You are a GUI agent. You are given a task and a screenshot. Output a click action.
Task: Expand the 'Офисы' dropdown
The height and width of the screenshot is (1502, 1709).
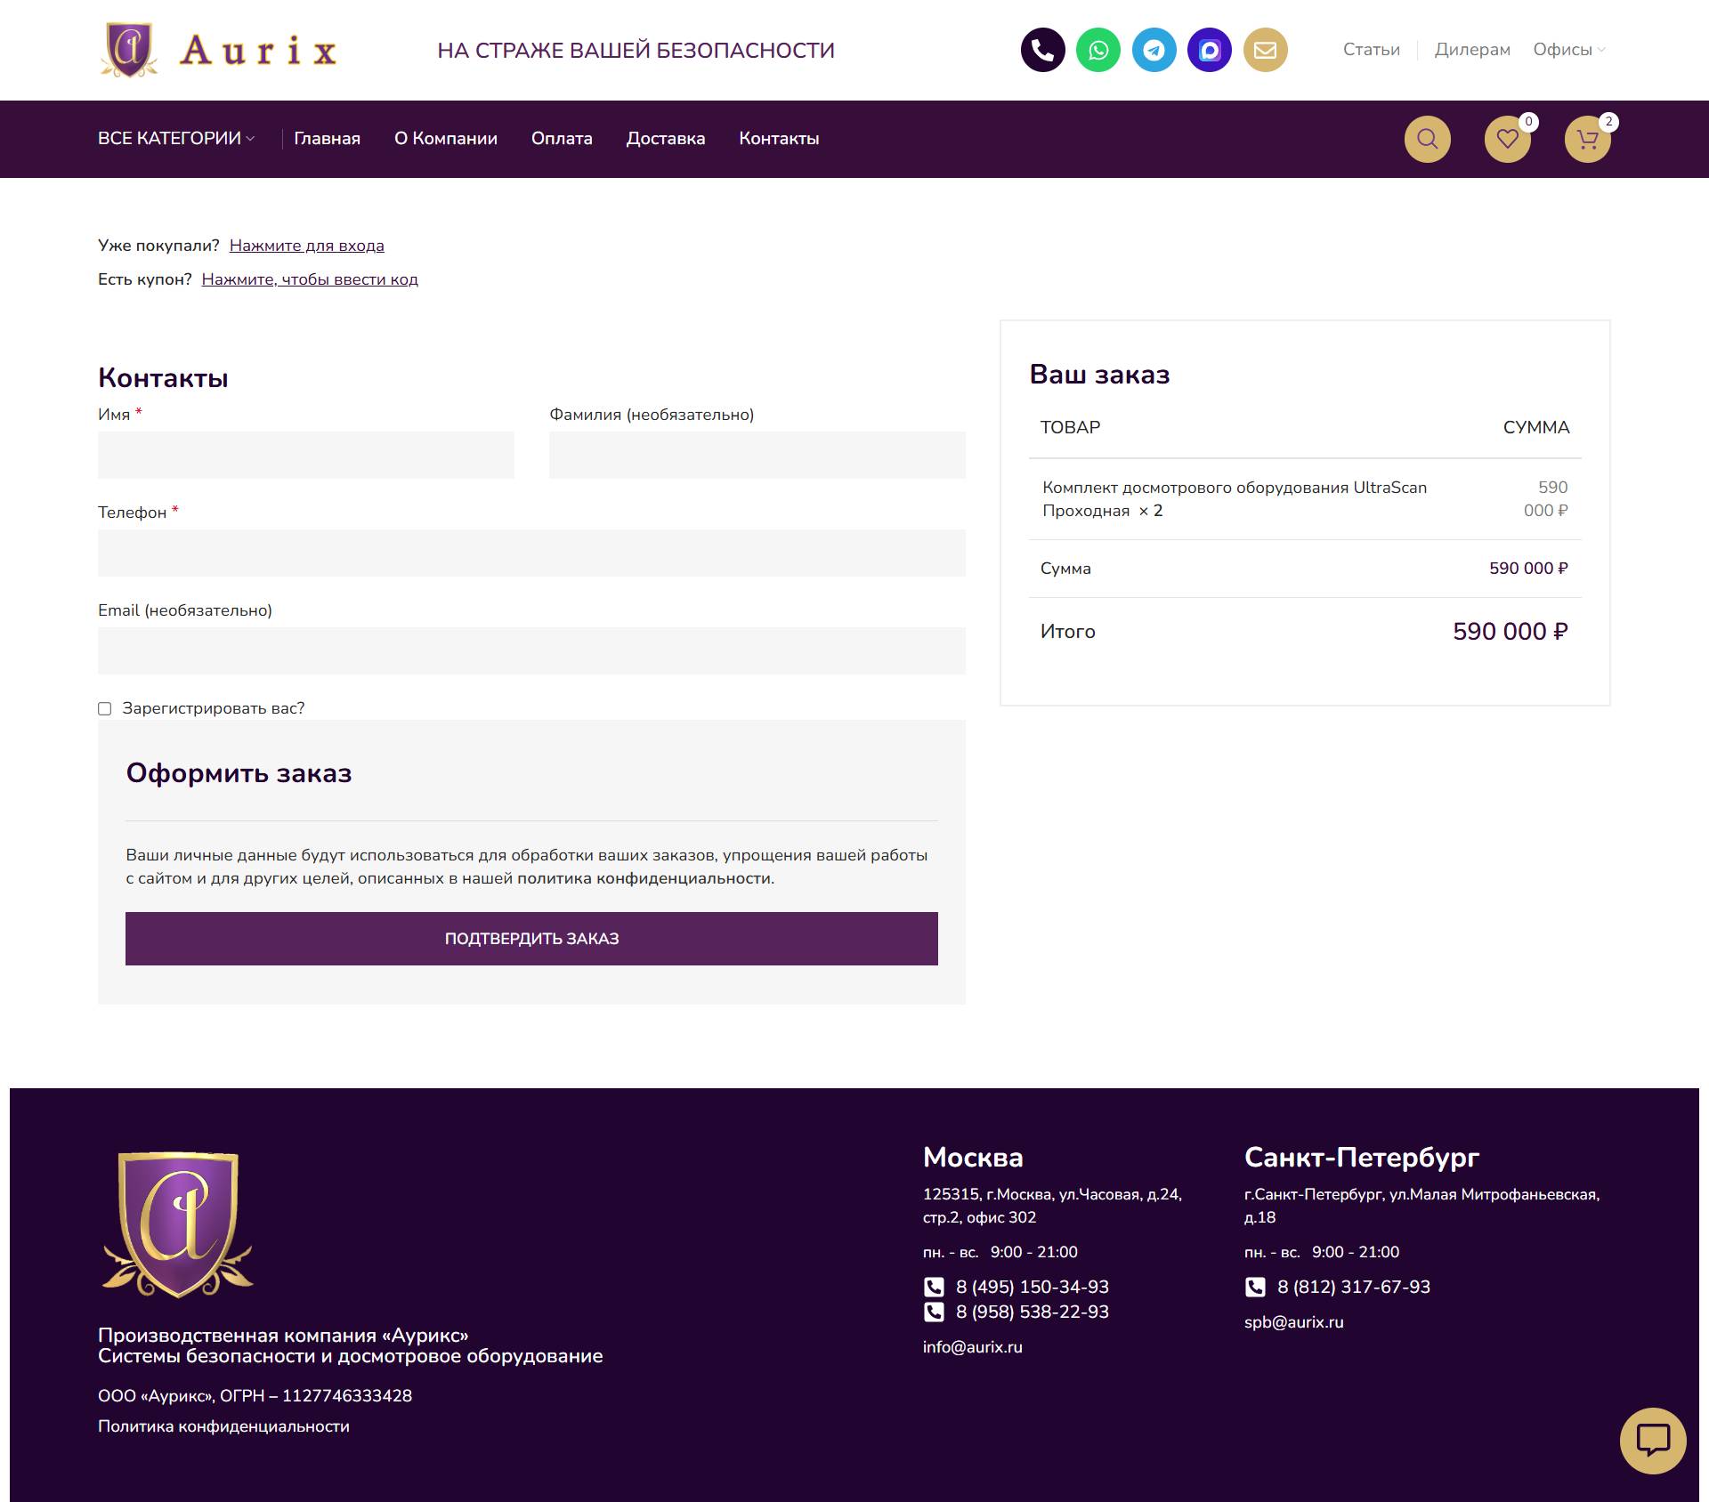(1569, 50)
